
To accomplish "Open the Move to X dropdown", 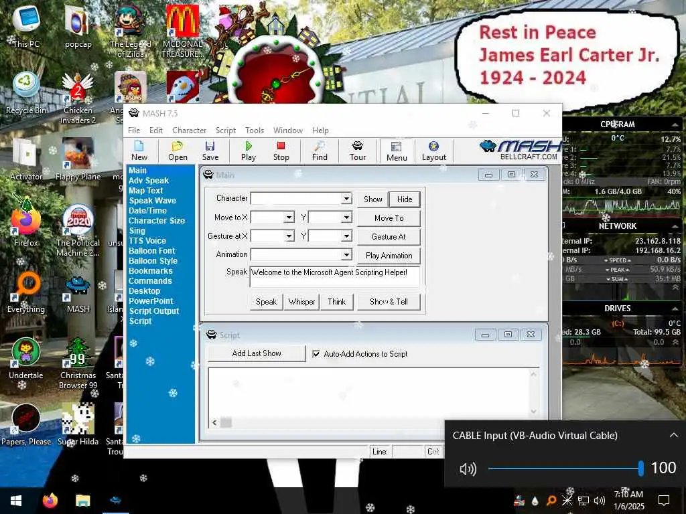I will pos(289,218).
